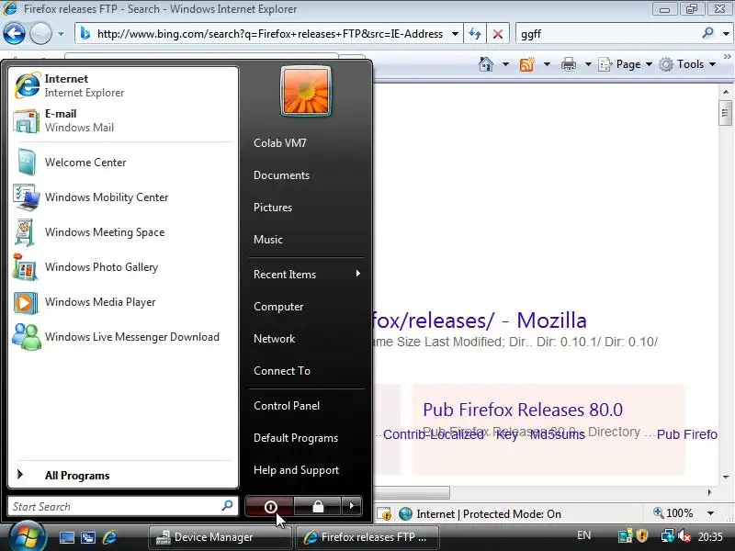735x551 pixels.
Task: Expand All Programs list
Action: 123,475
